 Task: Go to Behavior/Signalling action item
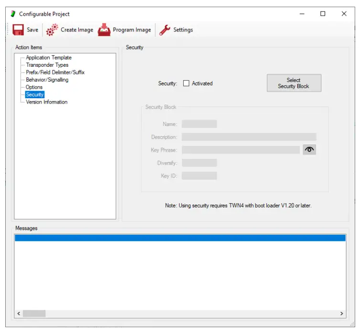(x=47, y=80)
